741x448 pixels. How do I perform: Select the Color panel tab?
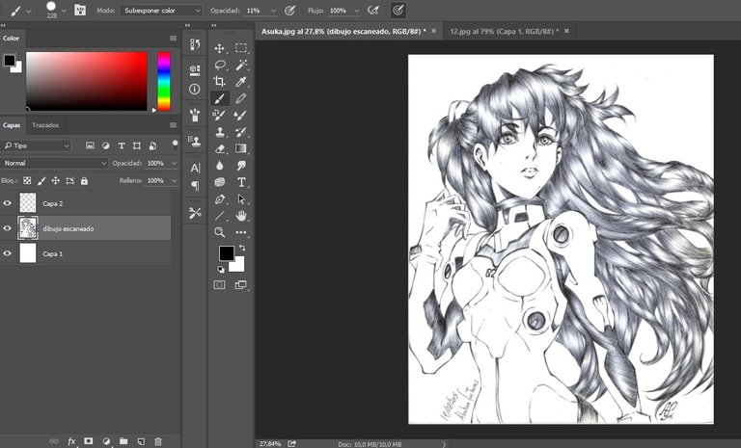click(11, 39)
